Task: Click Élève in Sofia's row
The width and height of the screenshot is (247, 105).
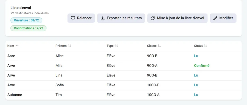Action: [x=111, y=85]
